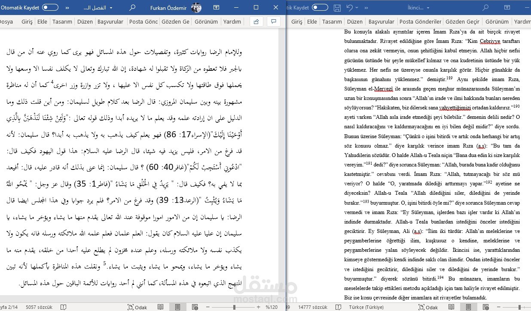531x311 pixels.
Task: Run the proofing check from the status bar icon
Action: [x=64, y=307]
